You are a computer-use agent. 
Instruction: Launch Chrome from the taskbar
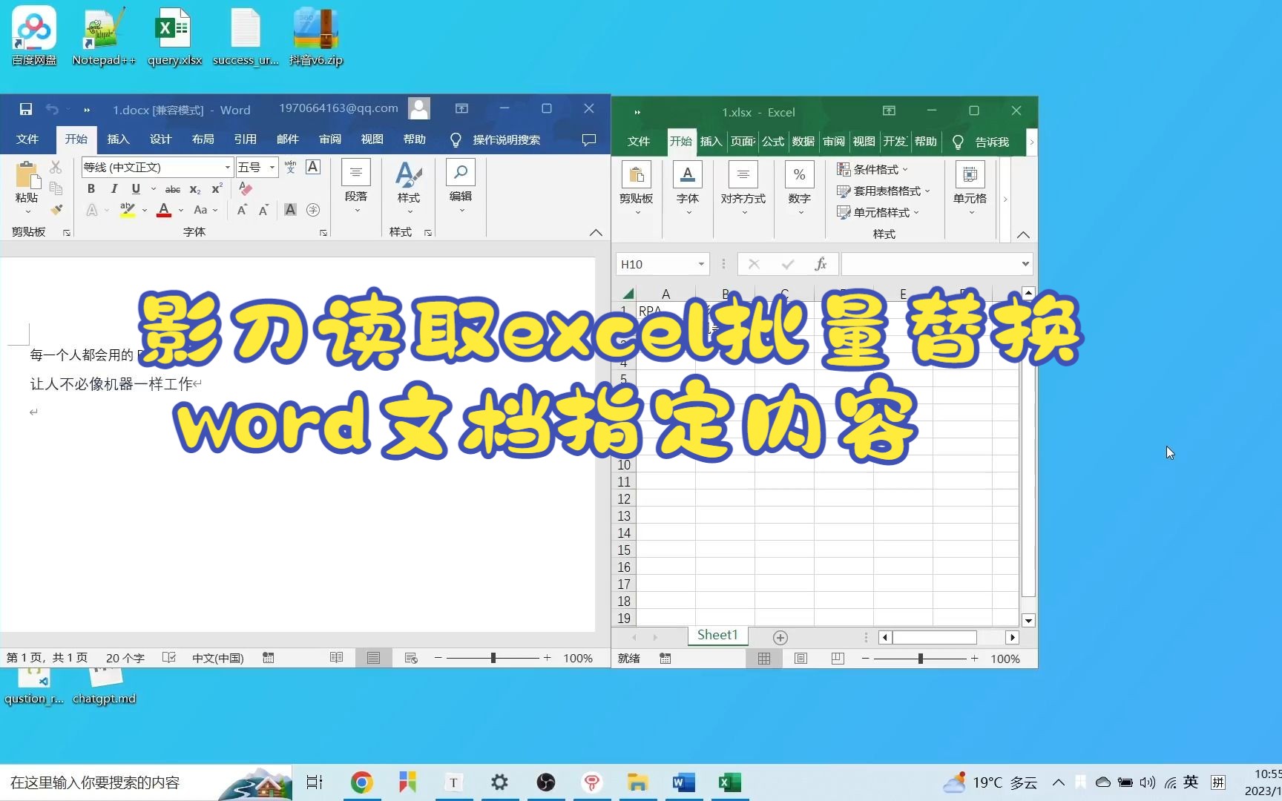tap(361, 782)
